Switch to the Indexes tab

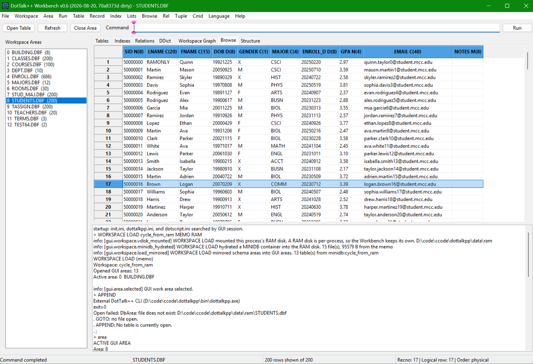122,41
